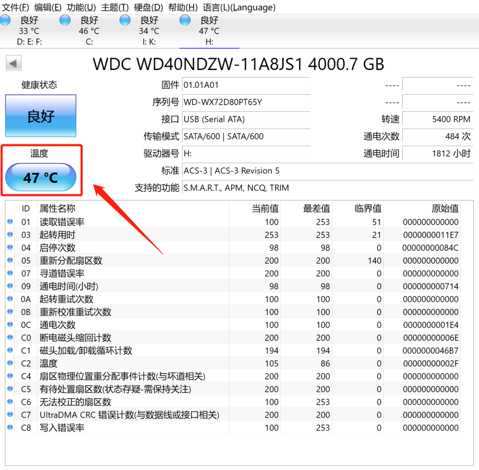Select the raw value 00000000002F in 温度 row
The width and height of the screenshot is (479, 470).
pyautogui.click(x=431, y=363)
